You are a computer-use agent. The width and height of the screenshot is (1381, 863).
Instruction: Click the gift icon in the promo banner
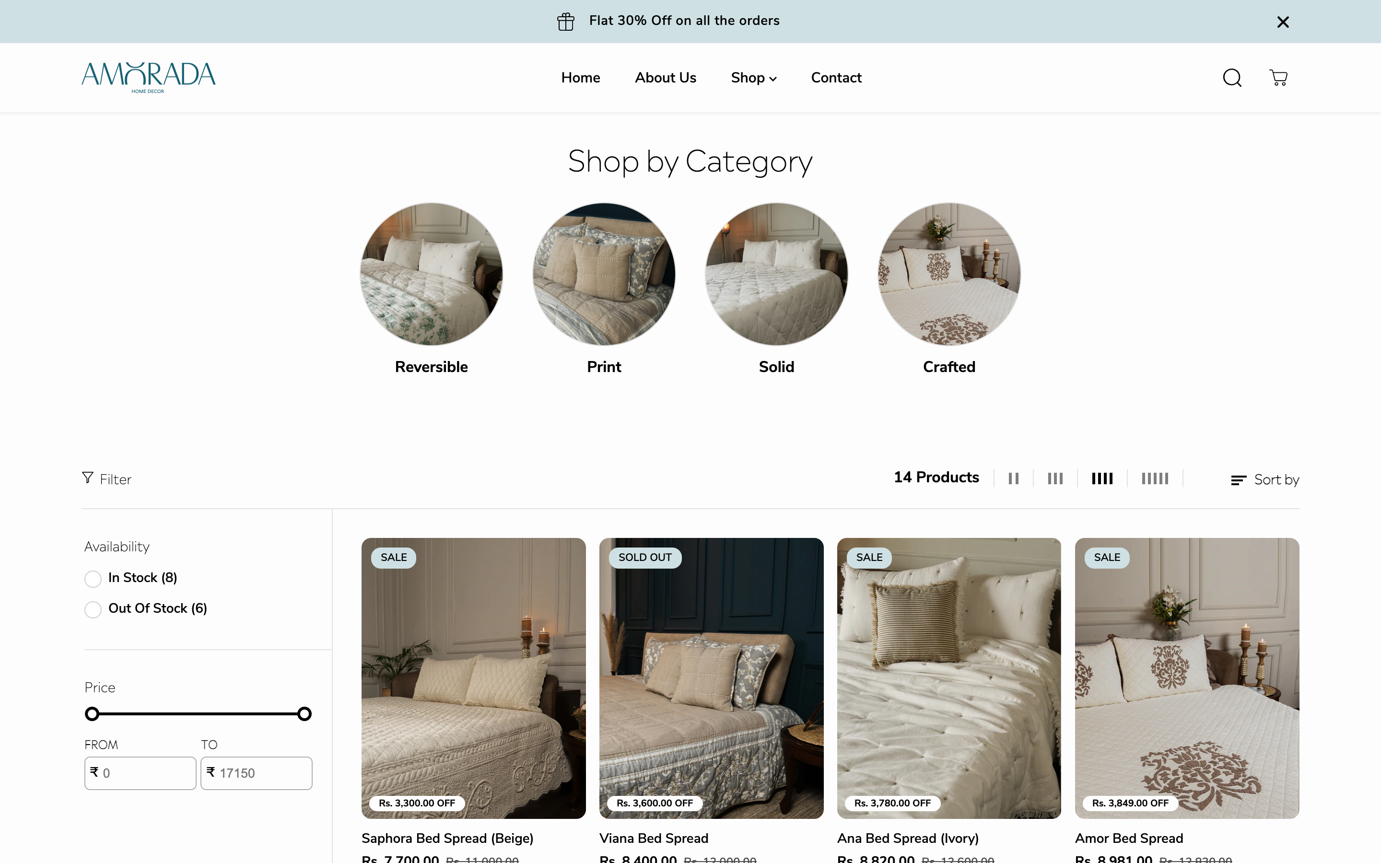coord(565,21)
